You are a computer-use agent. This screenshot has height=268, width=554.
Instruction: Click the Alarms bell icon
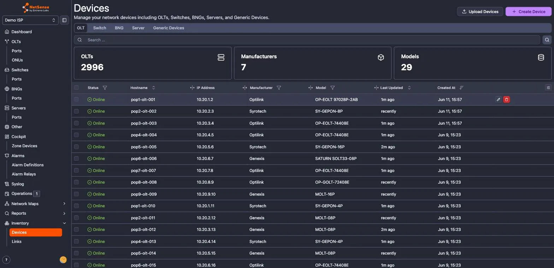pyautogui.click(x=7, y=156)
